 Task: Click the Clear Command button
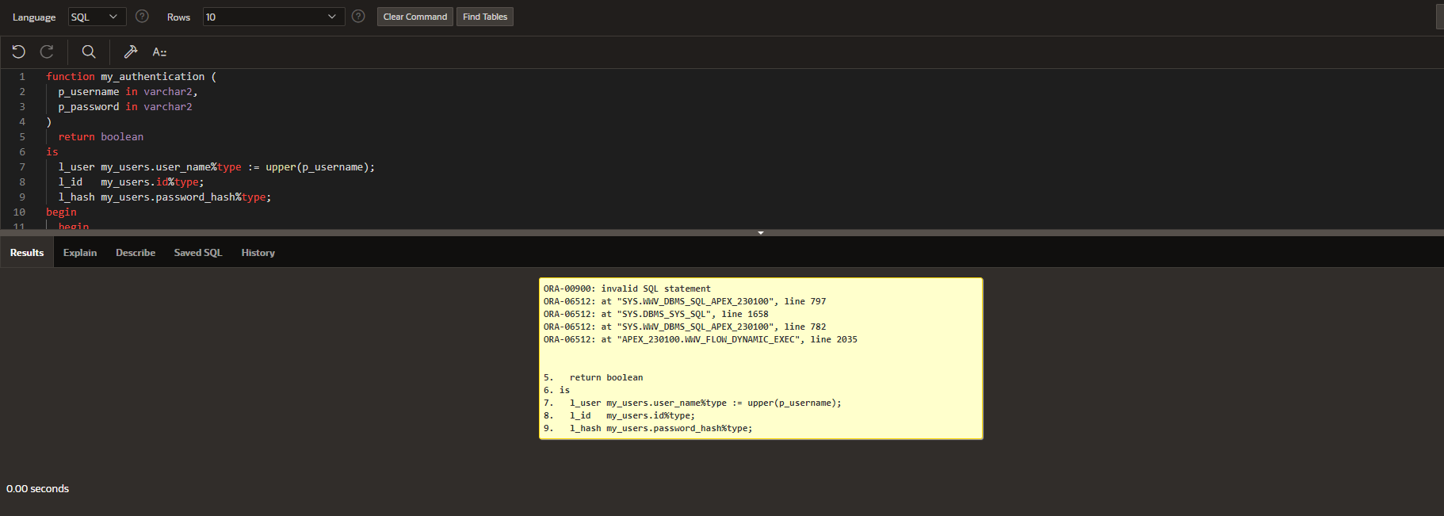coord(415,17)
